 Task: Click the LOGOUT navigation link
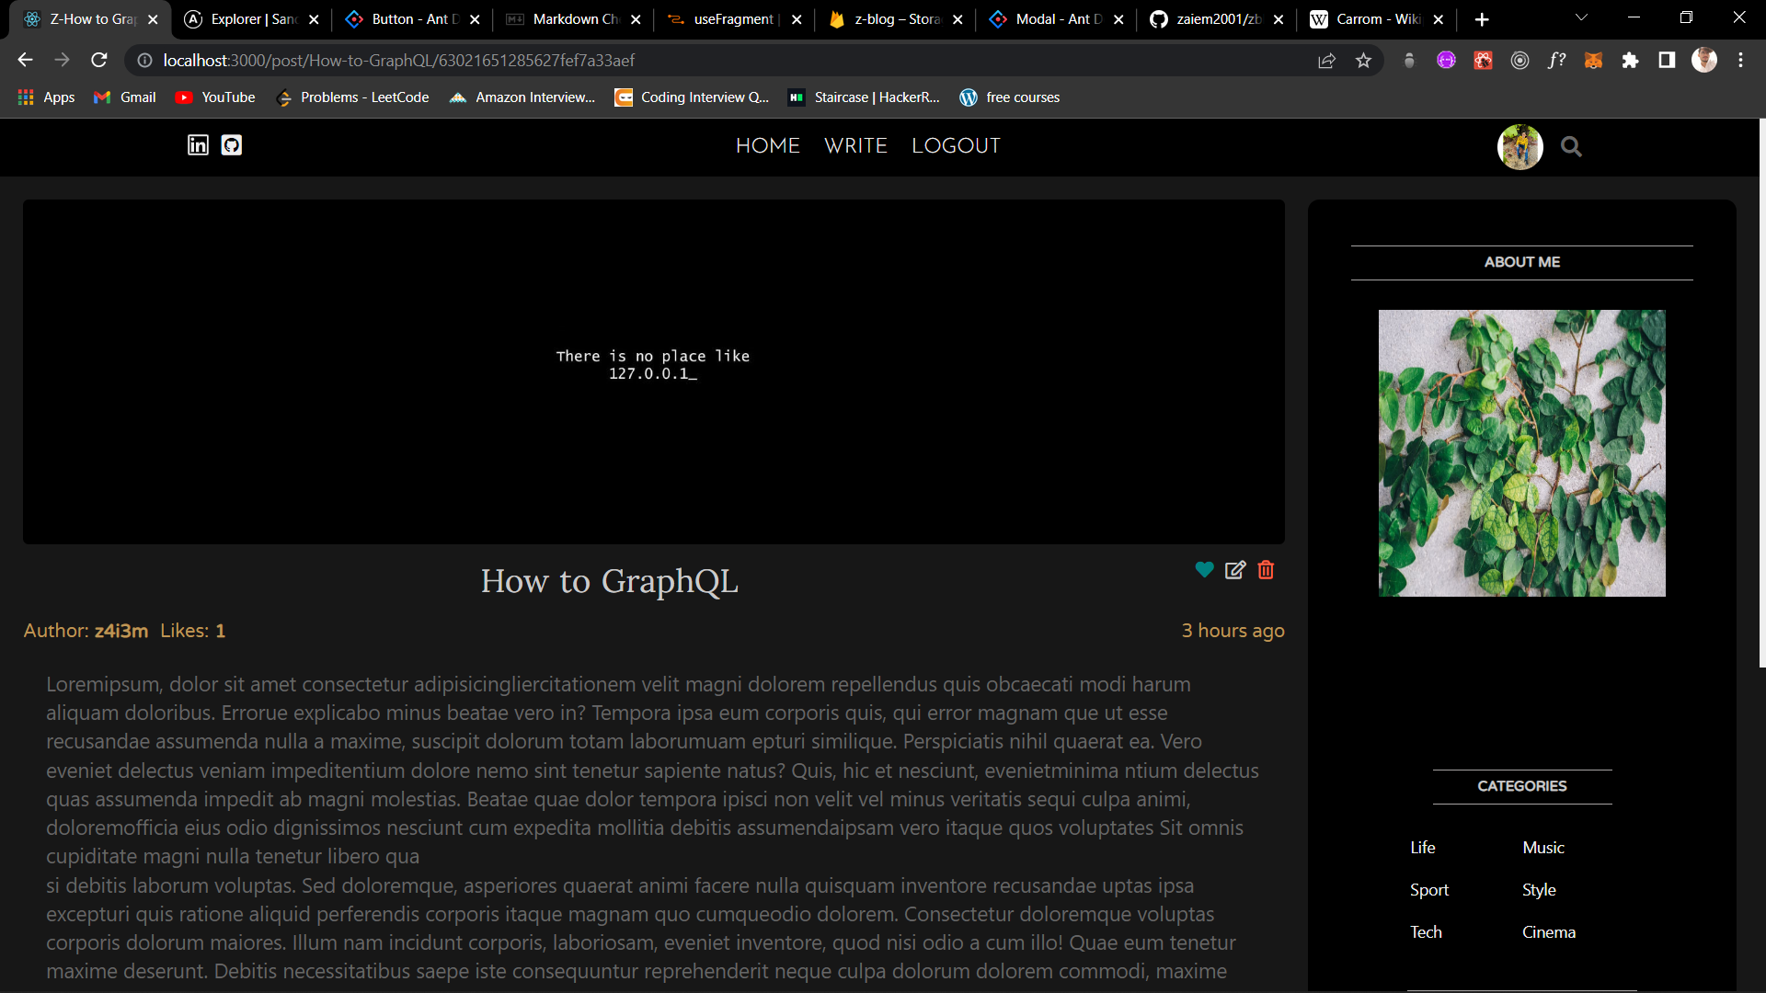[956, 146]
